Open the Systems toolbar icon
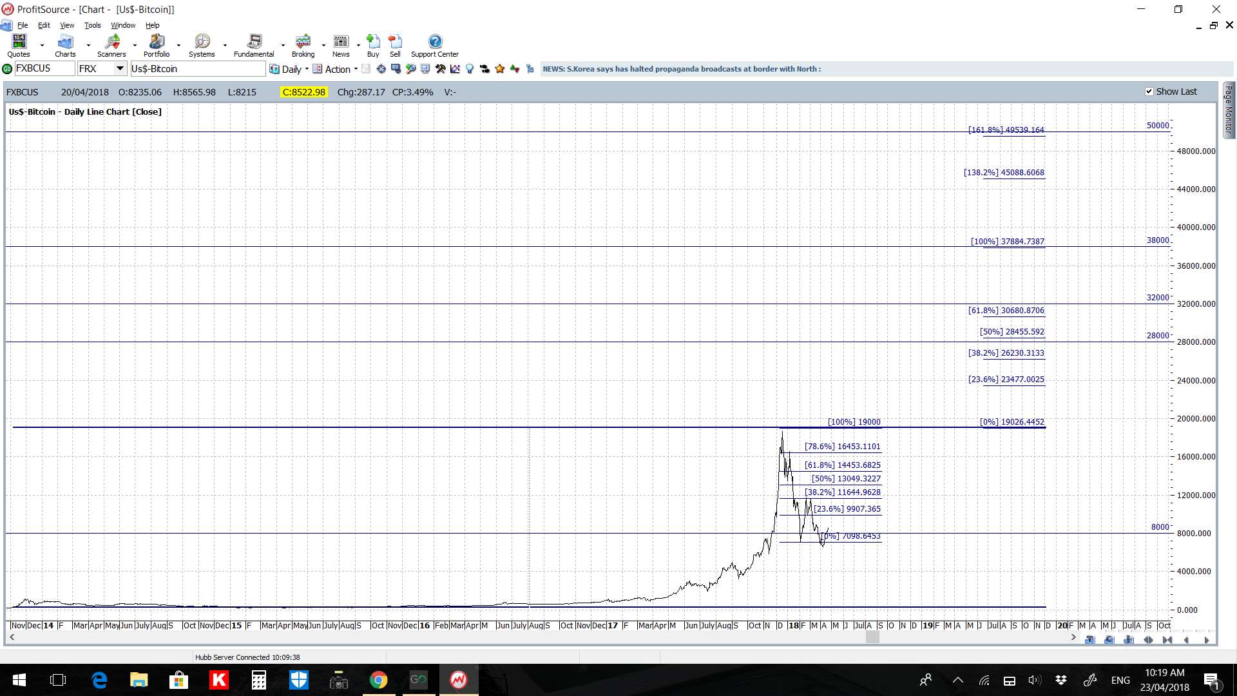Viewport: 1237px width, 696px height. [x=202, y=45]
